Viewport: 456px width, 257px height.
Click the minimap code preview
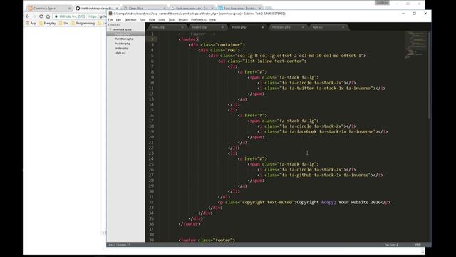tap(416, 44)
